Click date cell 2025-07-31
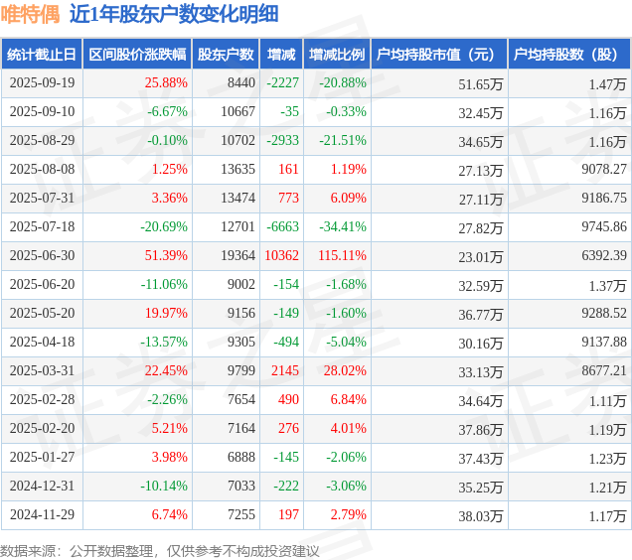 point(43,198)
